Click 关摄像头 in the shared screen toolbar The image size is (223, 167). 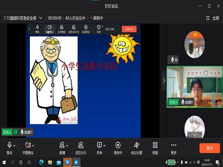pos(50,29)
